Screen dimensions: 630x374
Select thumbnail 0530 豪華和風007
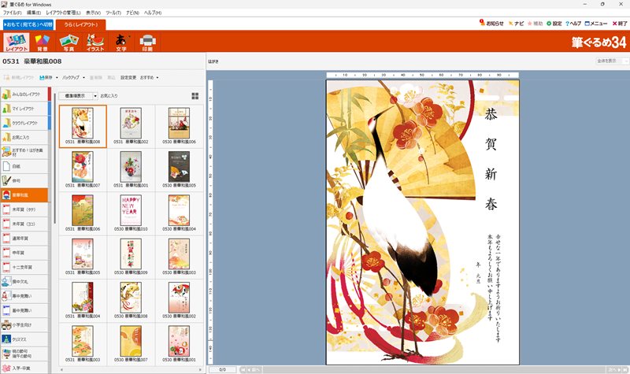(131, 344)
